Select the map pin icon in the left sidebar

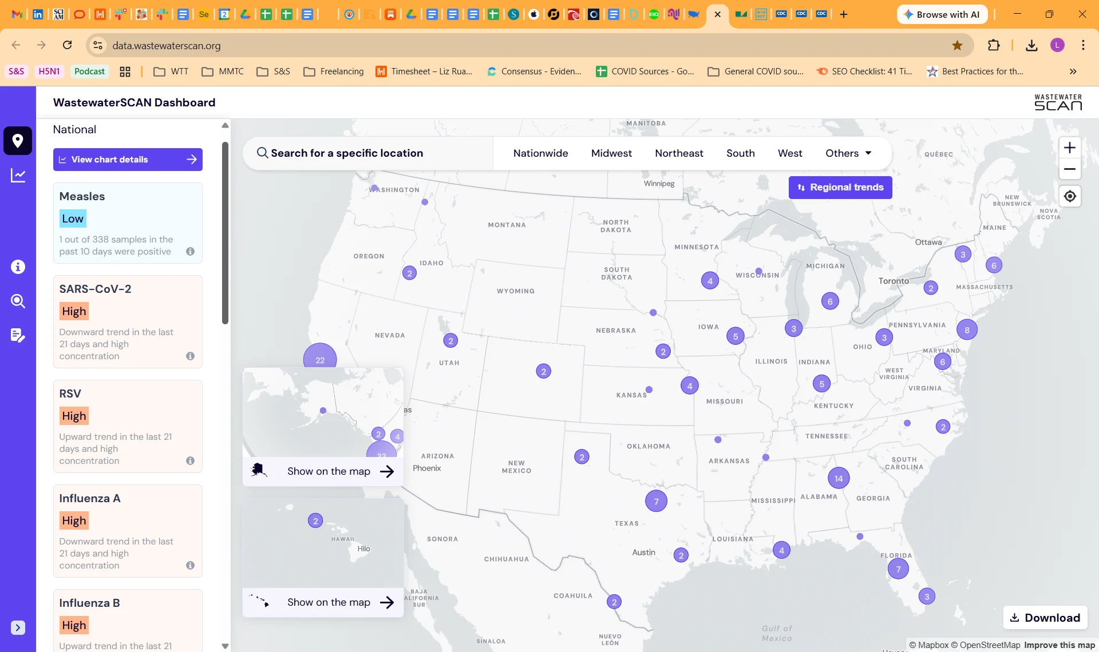pyautogui.click(x=18, y=141)
